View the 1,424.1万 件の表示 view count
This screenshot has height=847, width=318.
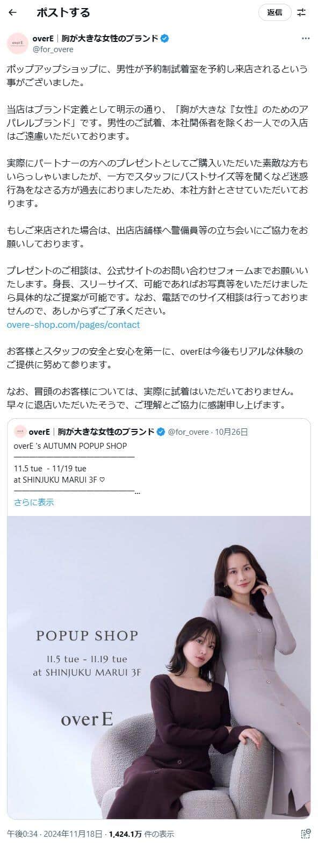coord(141,834)
